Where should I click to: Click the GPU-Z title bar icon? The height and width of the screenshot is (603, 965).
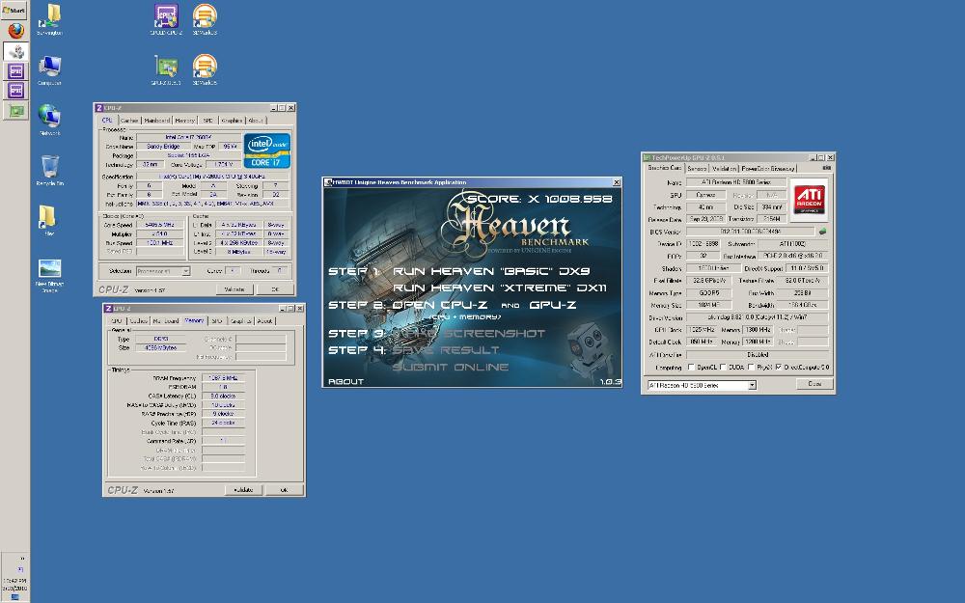647,157
